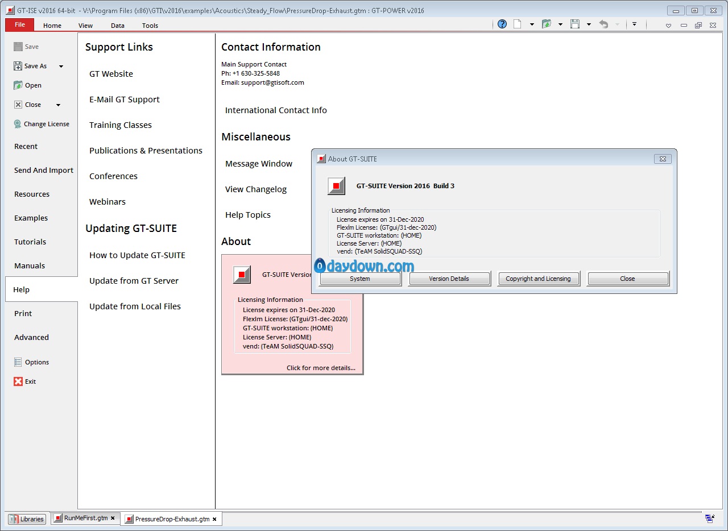Click the System button in About dialog

point(360,279)
